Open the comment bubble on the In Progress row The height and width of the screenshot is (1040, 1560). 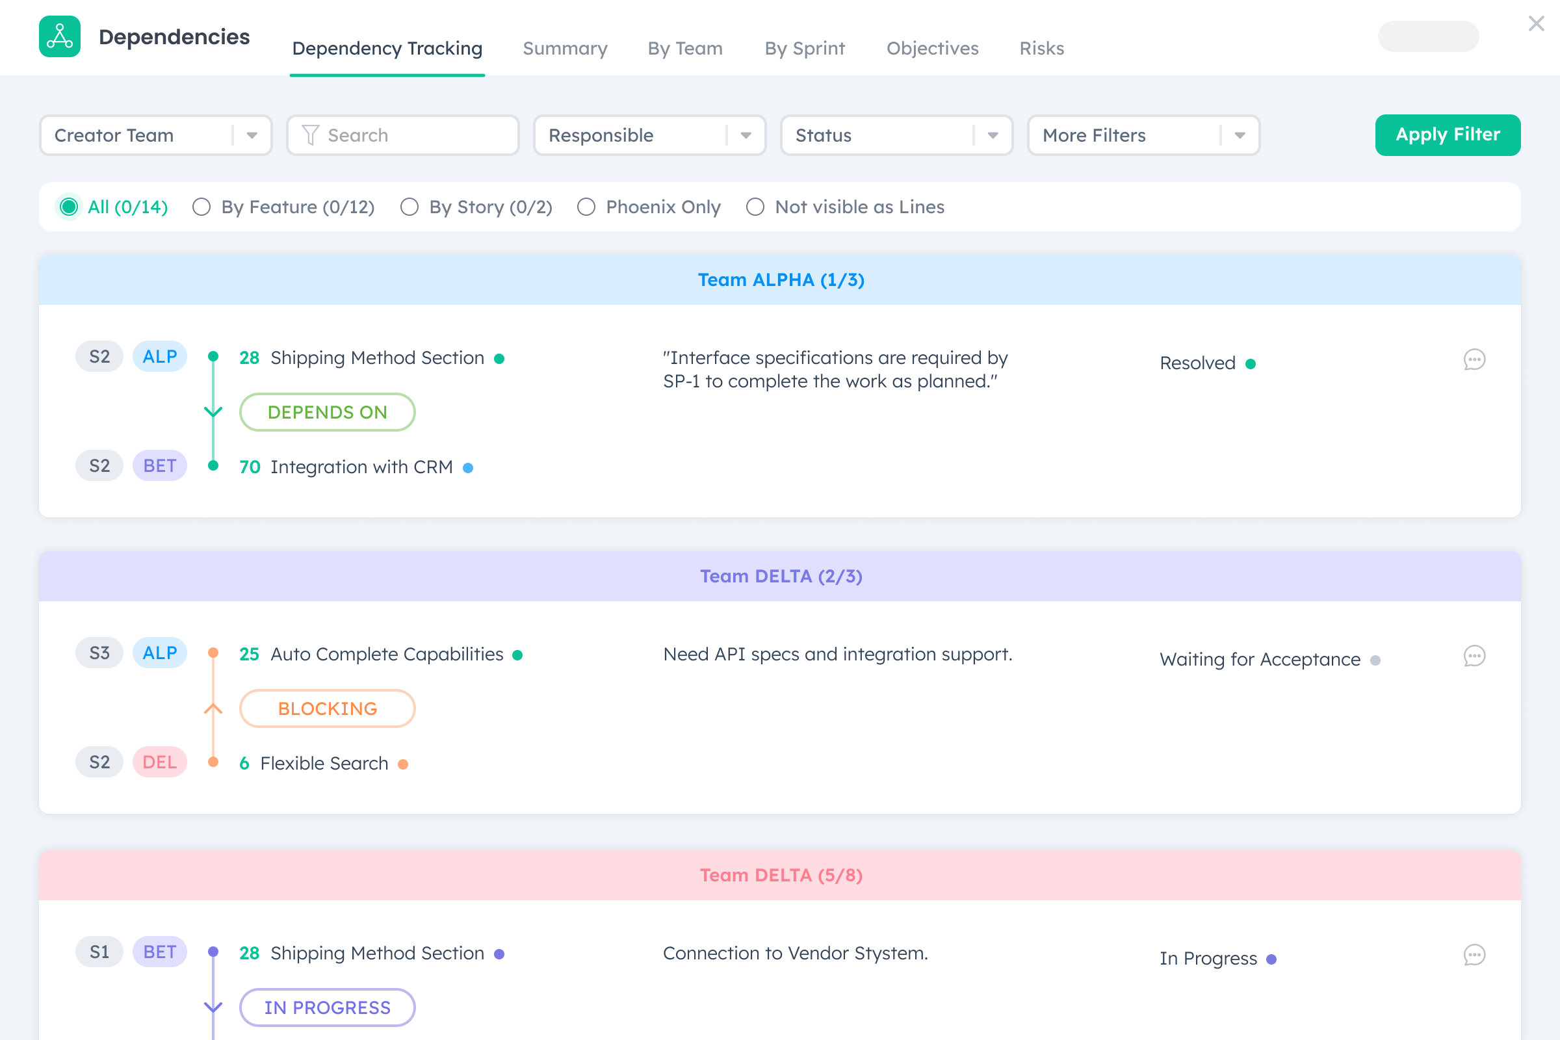click(x=1474, y=955)
